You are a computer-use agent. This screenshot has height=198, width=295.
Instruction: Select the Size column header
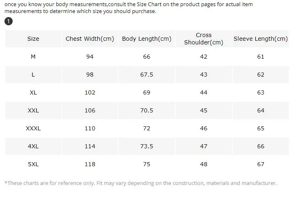(x=33, y=39)
